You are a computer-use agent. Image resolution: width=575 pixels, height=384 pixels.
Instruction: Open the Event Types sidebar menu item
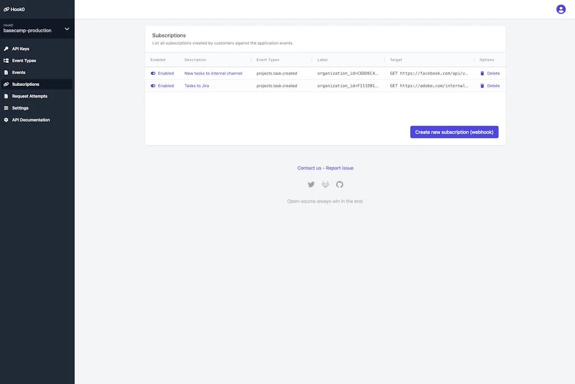coord(24,61)
